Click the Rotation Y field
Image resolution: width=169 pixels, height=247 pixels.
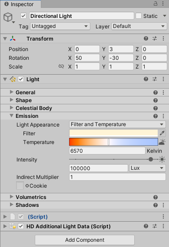[x=121, y=58]
